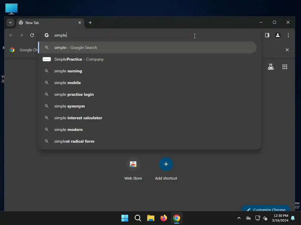The height and width of the screenshot is (225, 301).
Task: Go back with the back arrow
Action: (11, 35)
